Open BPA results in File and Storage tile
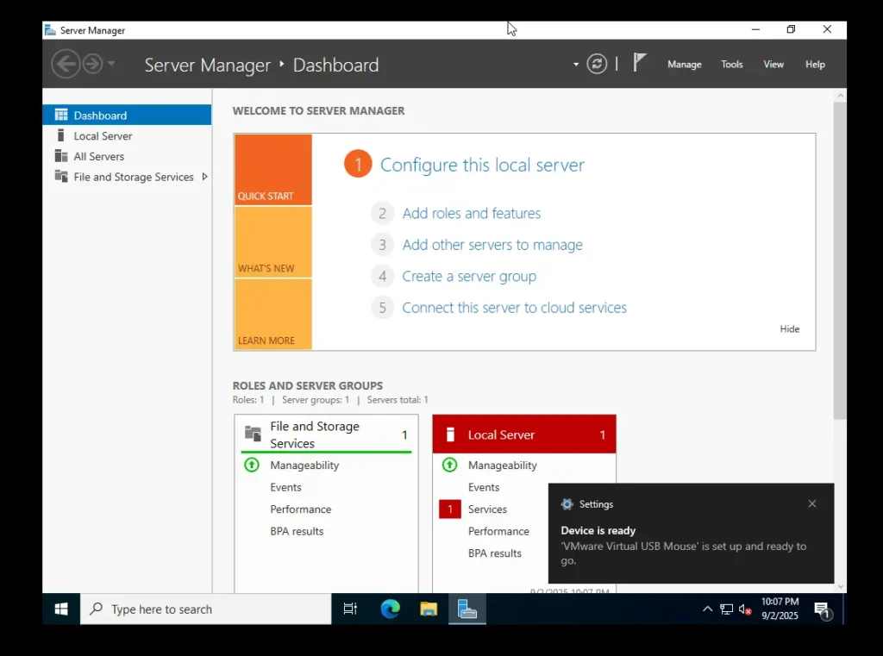 (297, 531)
